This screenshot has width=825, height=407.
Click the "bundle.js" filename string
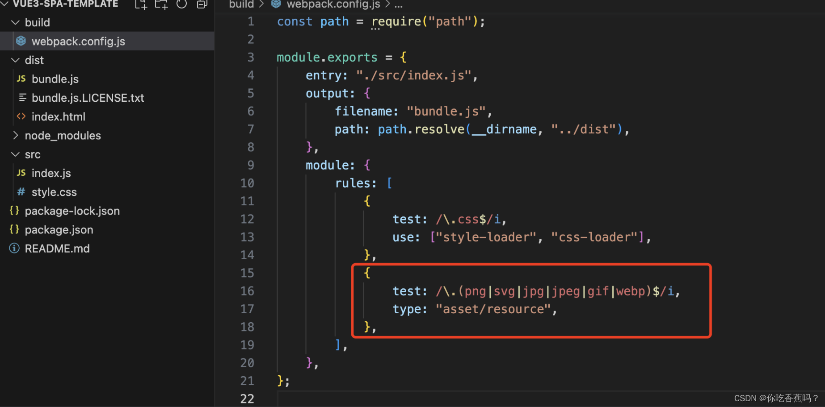[x=446, y=111]
